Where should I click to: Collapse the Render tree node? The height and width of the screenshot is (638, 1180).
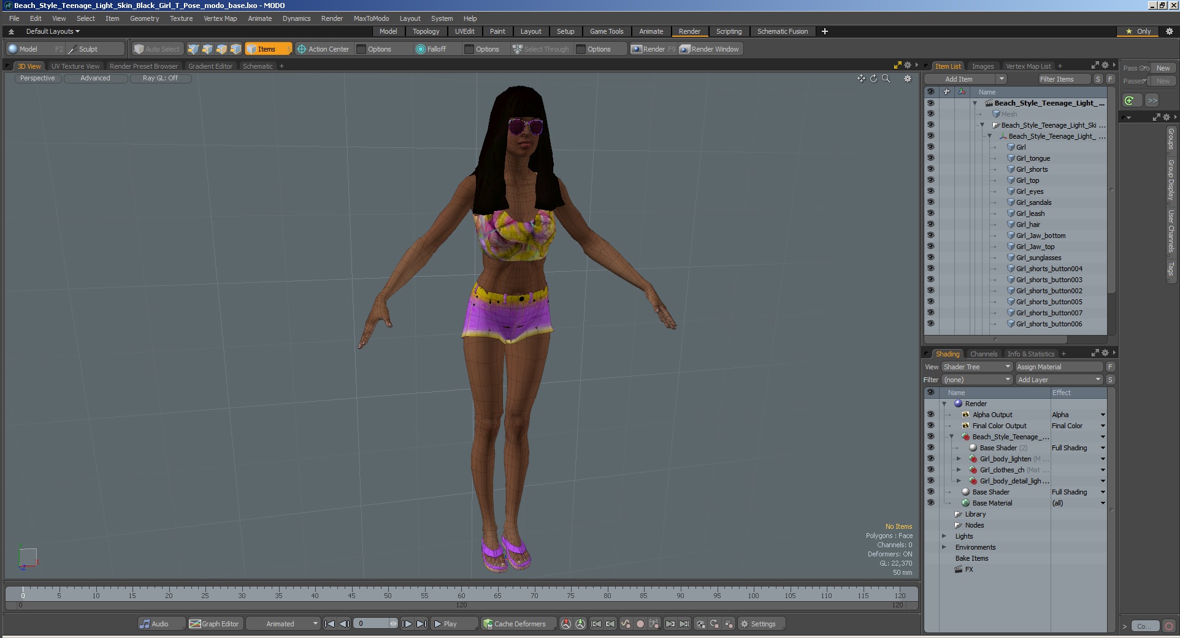point(944,404)
